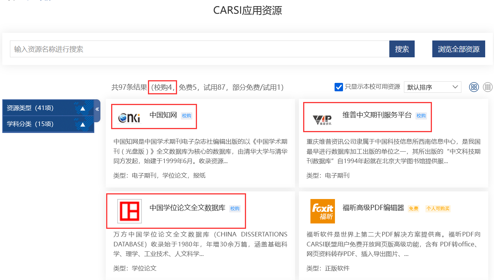Click the 共97条结果 summary text

click(x=129, y=87)
